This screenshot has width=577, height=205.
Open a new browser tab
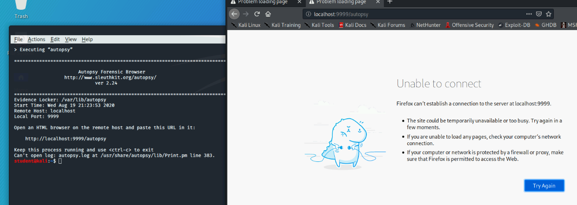click(x=390, y=2)
